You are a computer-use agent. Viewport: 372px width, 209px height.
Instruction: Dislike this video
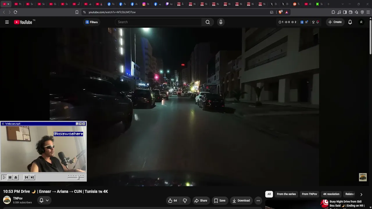tap(185, 201)
